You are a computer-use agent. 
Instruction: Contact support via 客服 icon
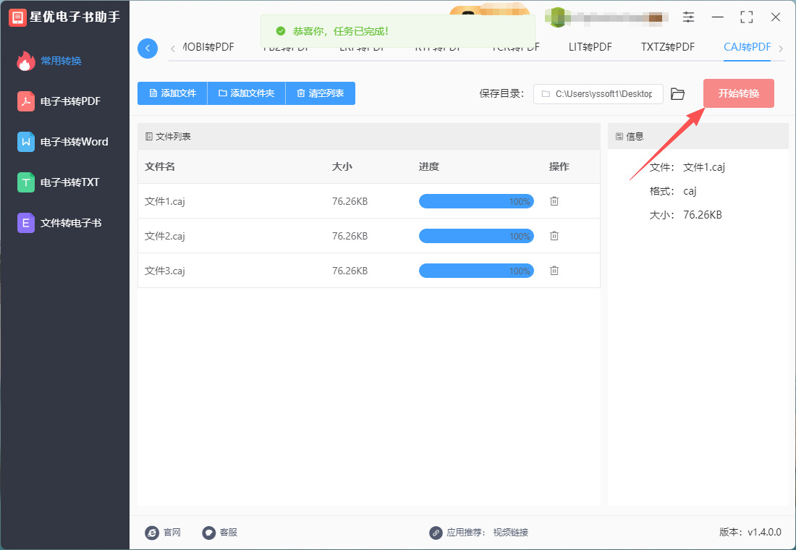[x=209, y=533]
